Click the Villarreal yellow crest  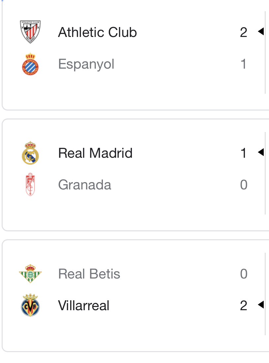coord(30,305)
